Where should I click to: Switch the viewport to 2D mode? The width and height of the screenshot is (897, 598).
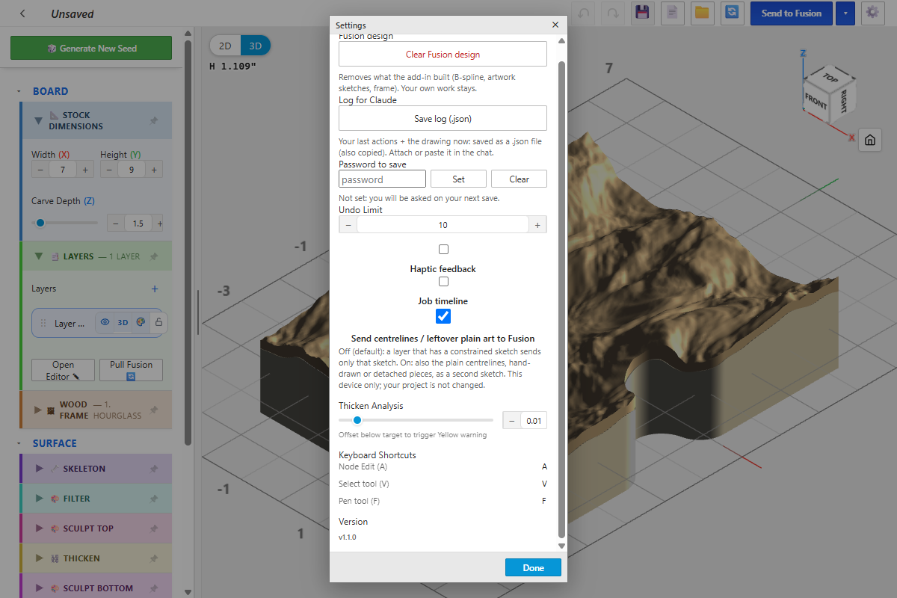pos(225,46)
